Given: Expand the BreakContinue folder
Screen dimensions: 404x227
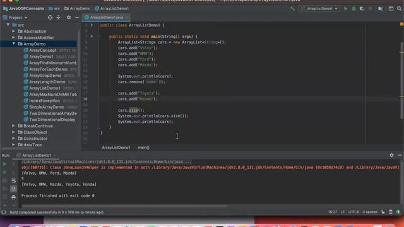Looking at the screenshot, I should click(x=13, y=126).
